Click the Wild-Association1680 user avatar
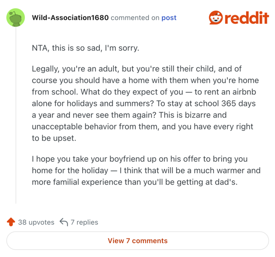The height and width of the screenshot is (257, 275). (x=16, y=18)
